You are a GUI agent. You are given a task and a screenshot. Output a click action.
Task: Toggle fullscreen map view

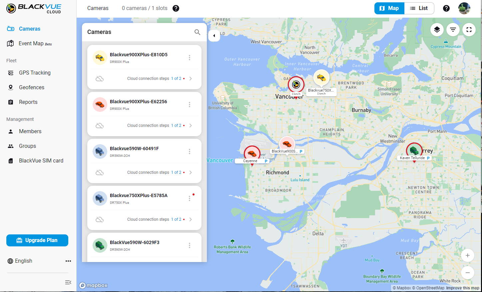click(x=469, y=30)
